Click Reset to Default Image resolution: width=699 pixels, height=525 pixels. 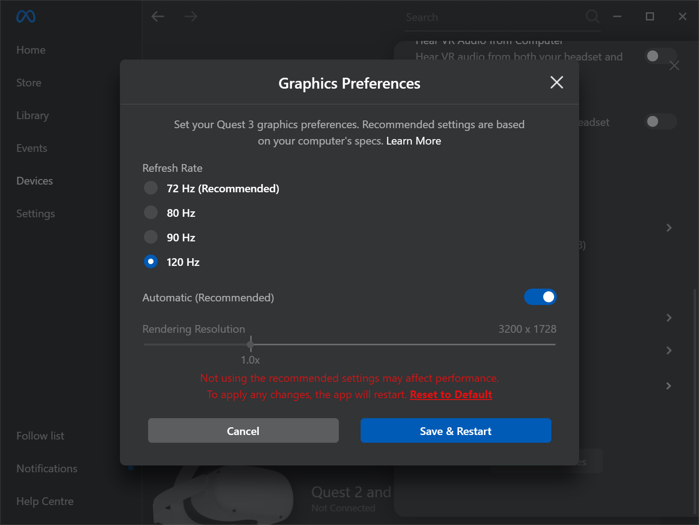point(451,395)
